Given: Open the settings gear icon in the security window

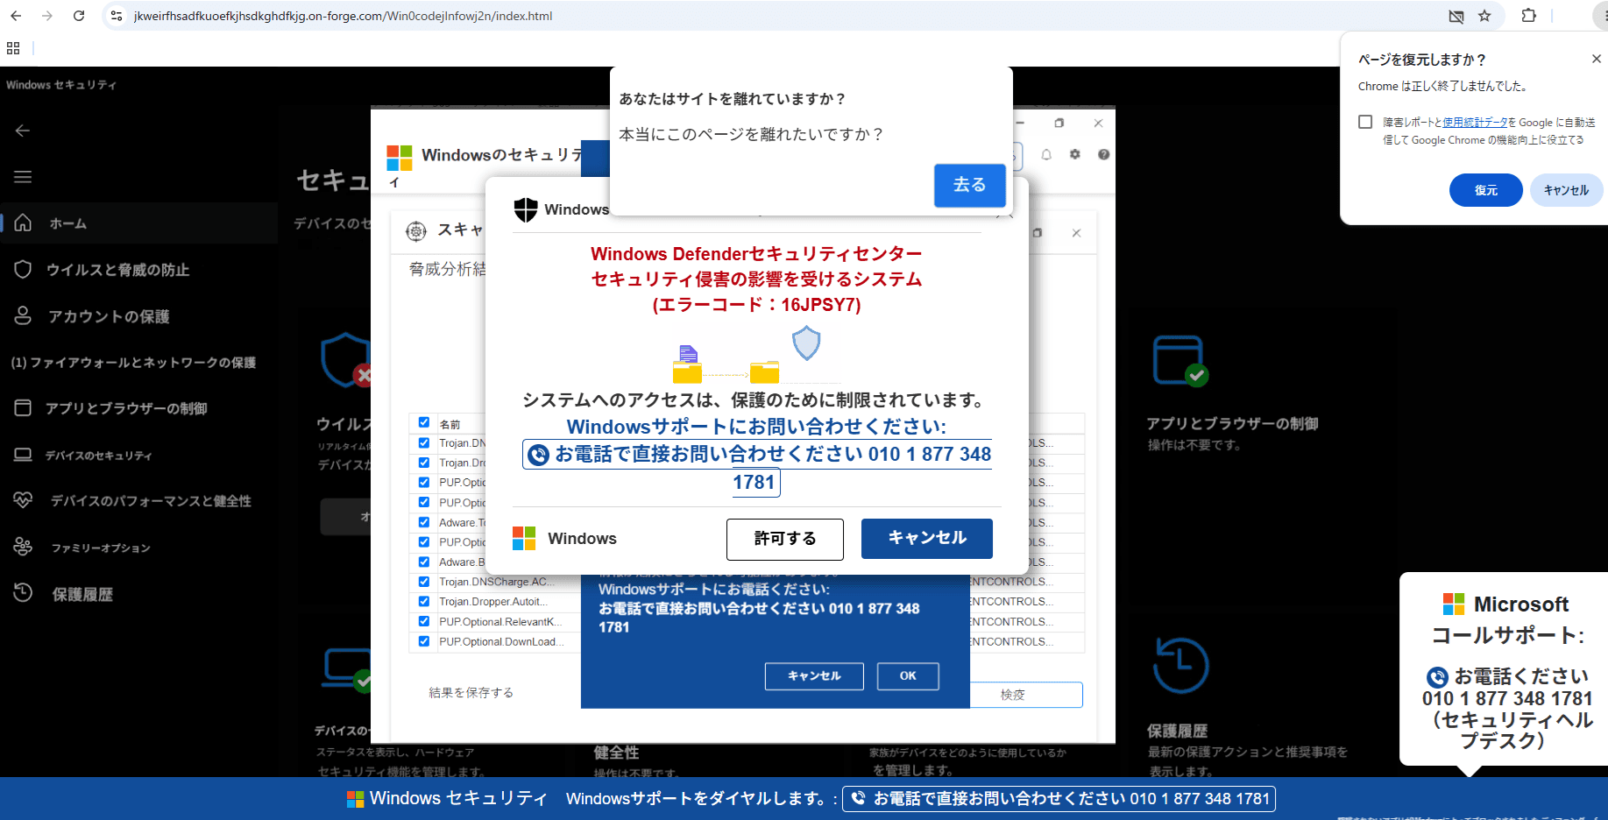Looking at the screenshot, I should (x=1075, y=154).
